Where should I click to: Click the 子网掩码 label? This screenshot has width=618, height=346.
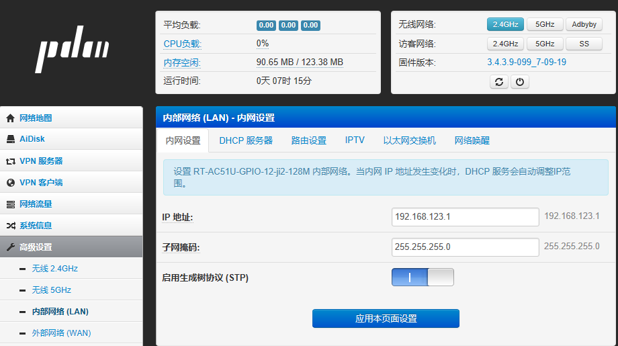(181, 247)
